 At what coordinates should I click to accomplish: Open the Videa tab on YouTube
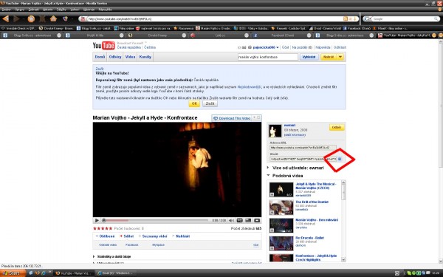[x=130, y=57]
